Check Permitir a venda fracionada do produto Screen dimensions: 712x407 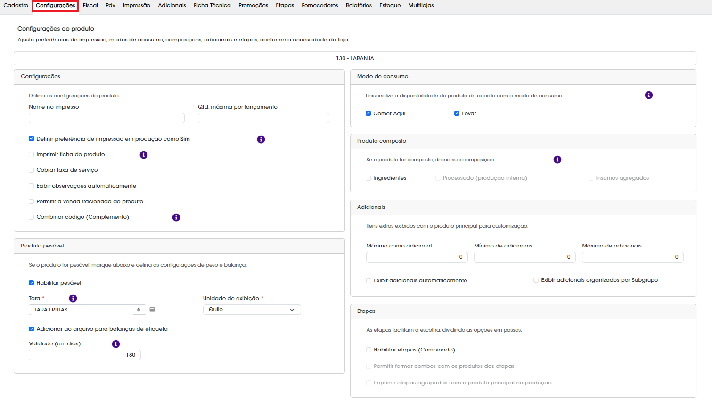tap(32, 201)
